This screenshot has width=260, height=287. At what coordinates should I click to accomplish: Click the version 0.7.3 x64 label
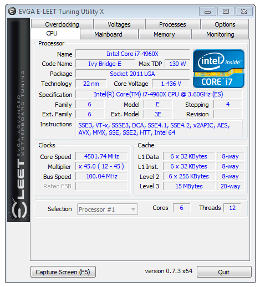tap(169, 271)
